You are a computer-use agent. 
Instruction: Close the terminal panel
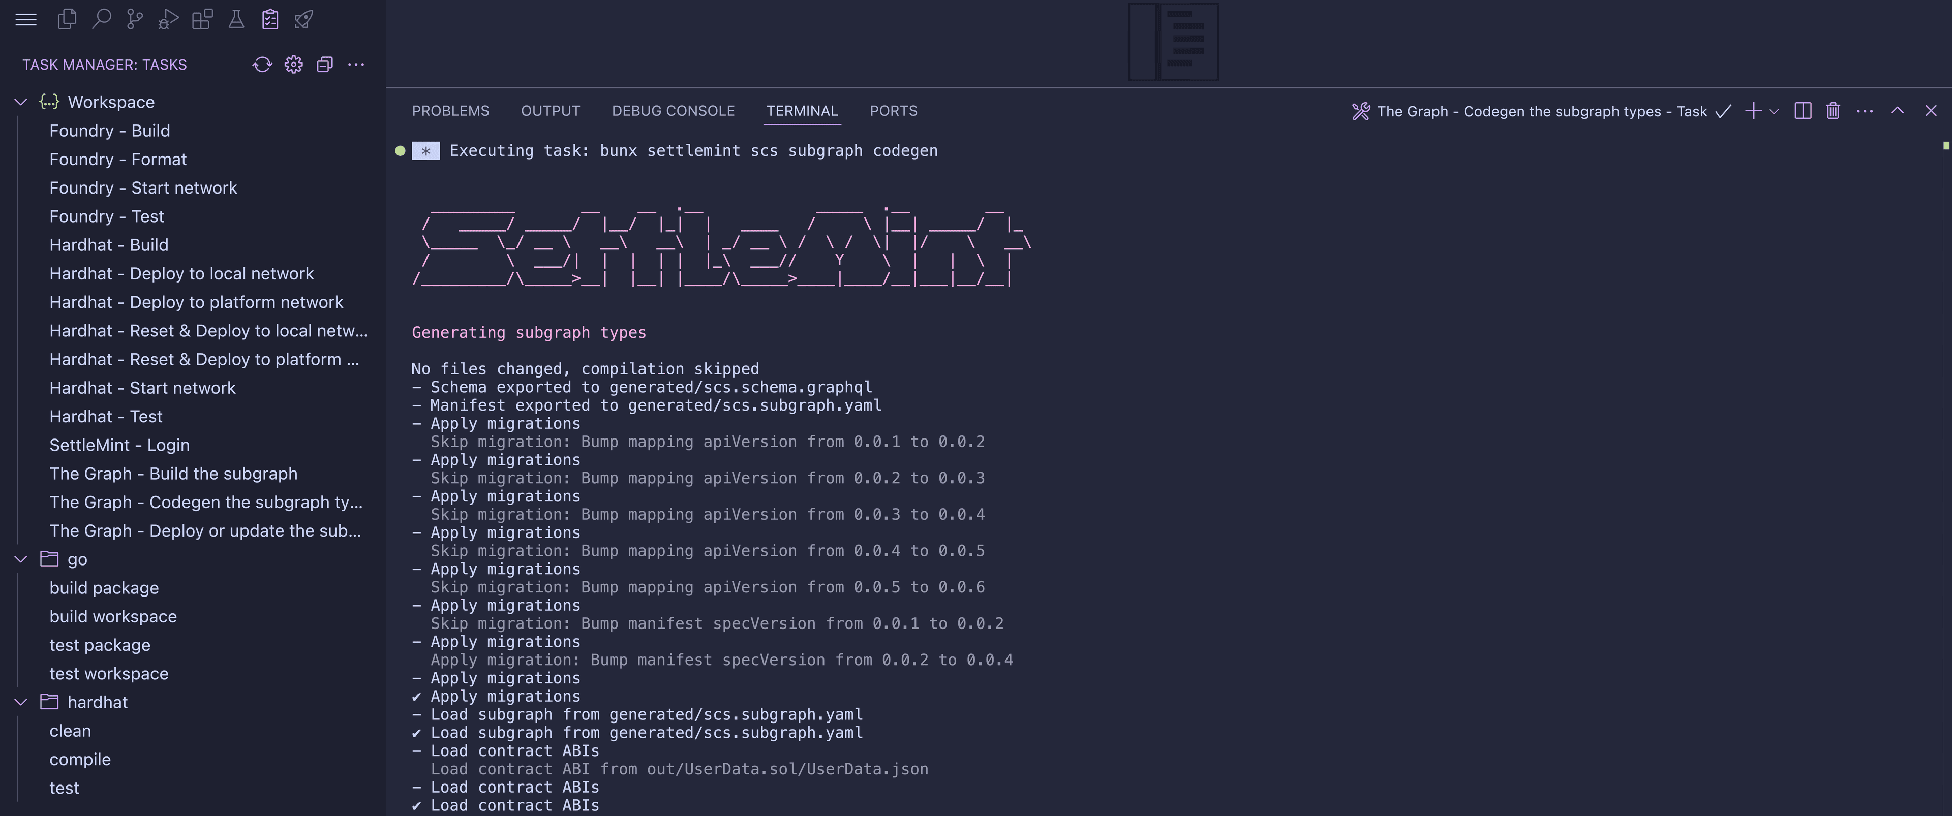point(1931,111)
